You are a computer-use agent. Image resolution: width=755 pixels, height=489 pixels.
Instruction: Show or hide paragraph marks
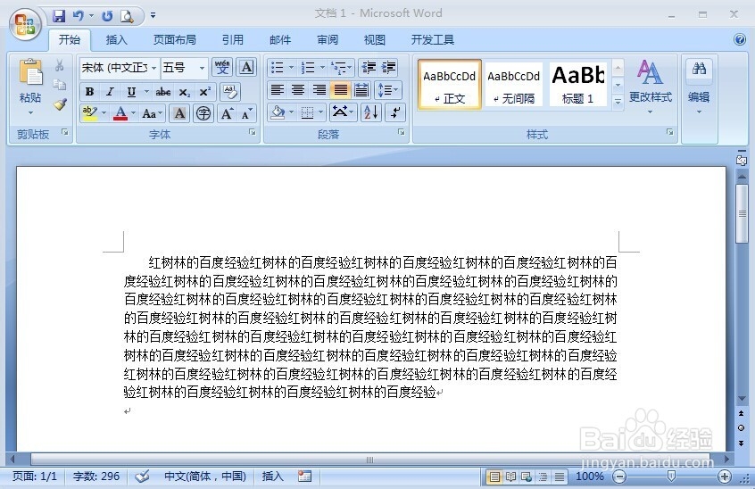click(x=395, y=113)
